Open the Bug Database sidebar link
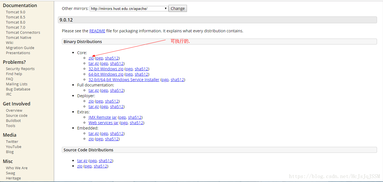The height and width of the screenshot is (182, 383). (x=18, y=89)
